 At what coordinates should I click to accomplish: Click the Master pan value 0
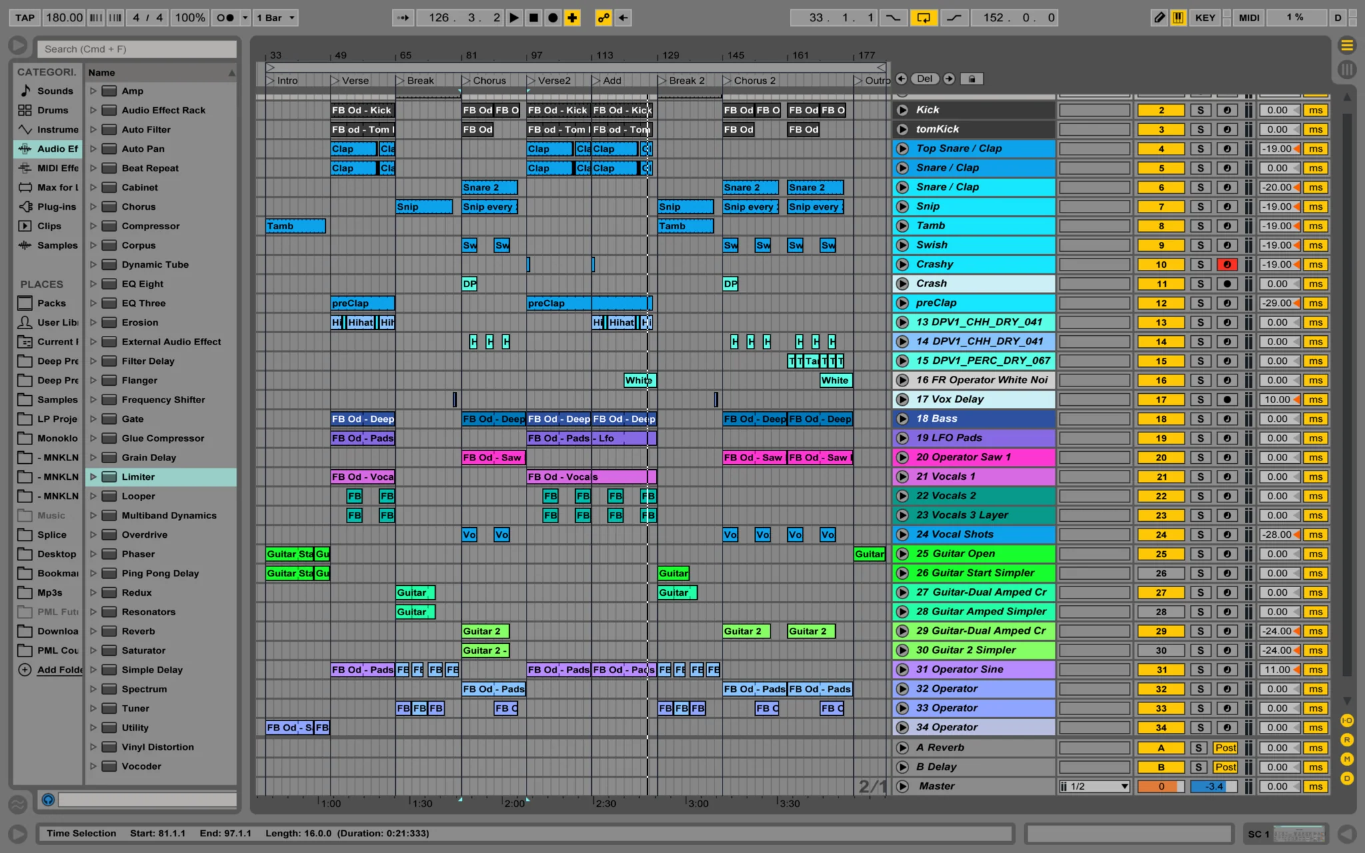(x=1161, y=786)
